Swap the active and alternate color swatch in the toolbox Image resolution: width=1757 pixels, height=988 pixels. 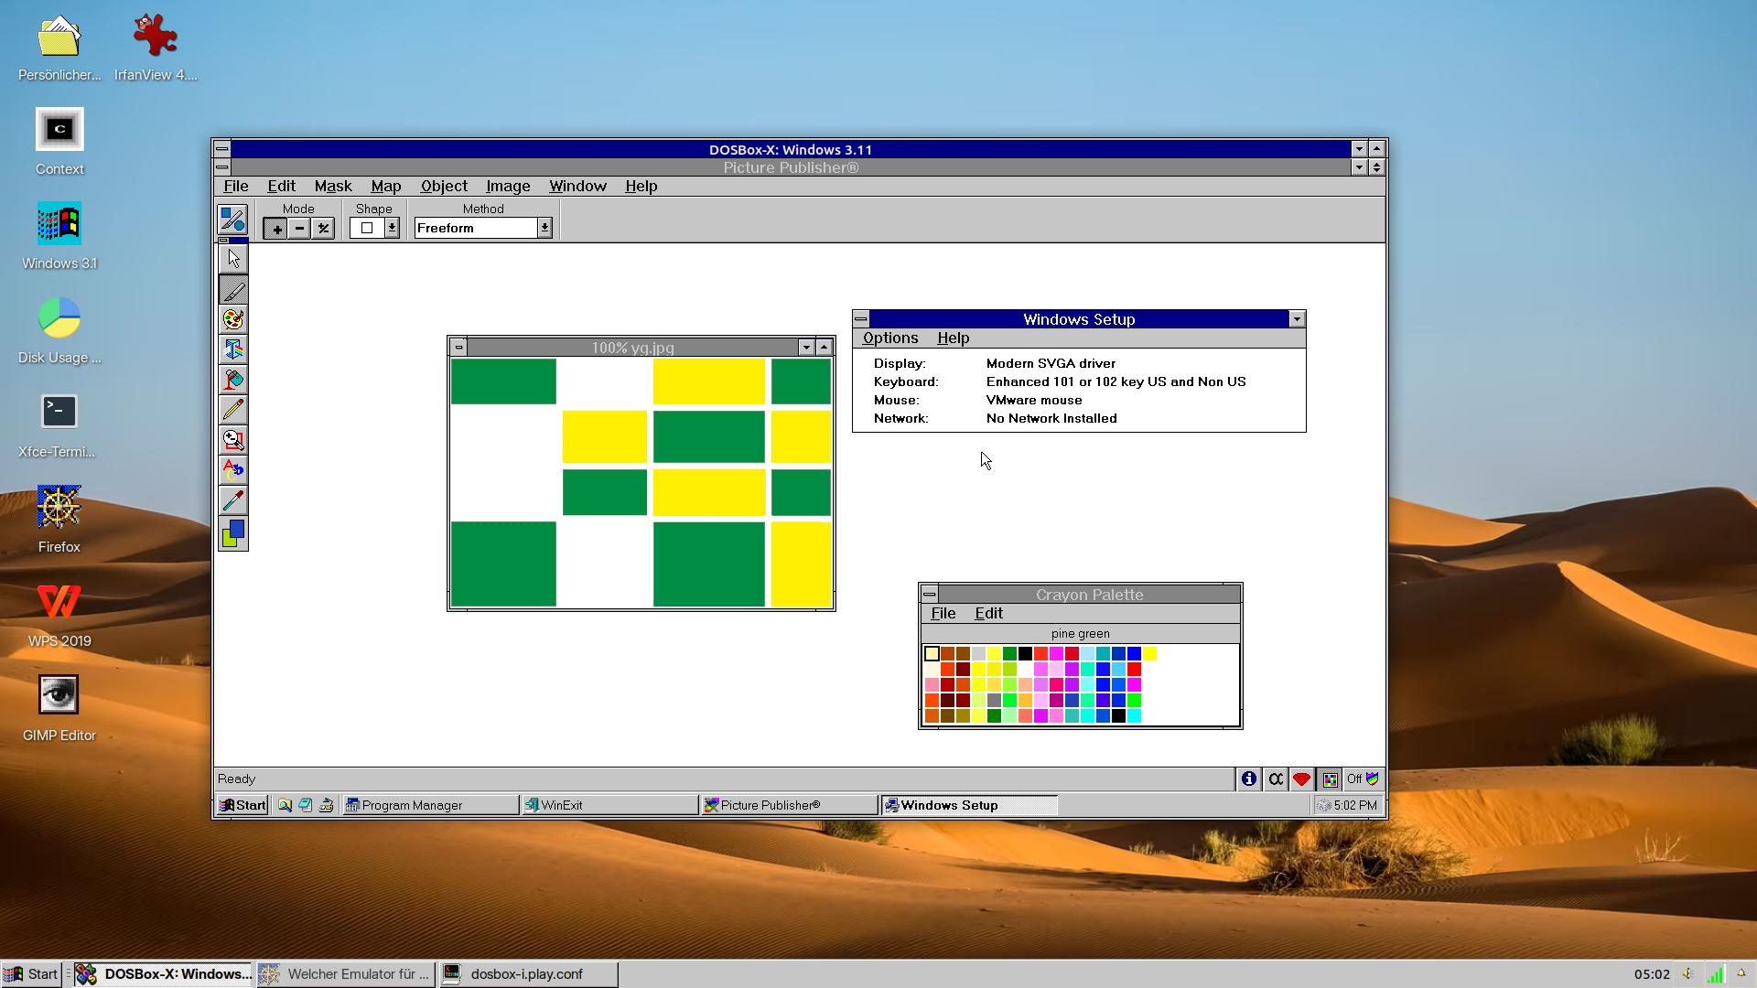point(233,533)
